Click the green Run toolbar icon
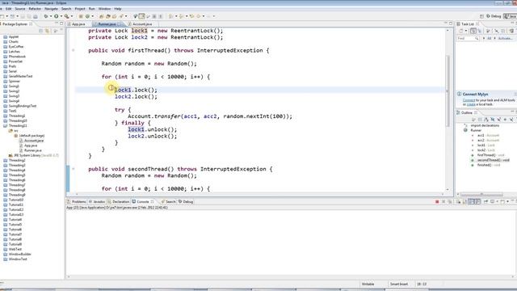 (x=57, y=16)
